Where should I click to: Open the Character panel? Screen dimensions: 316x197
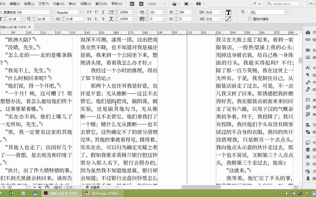click(x=308, y=68)
